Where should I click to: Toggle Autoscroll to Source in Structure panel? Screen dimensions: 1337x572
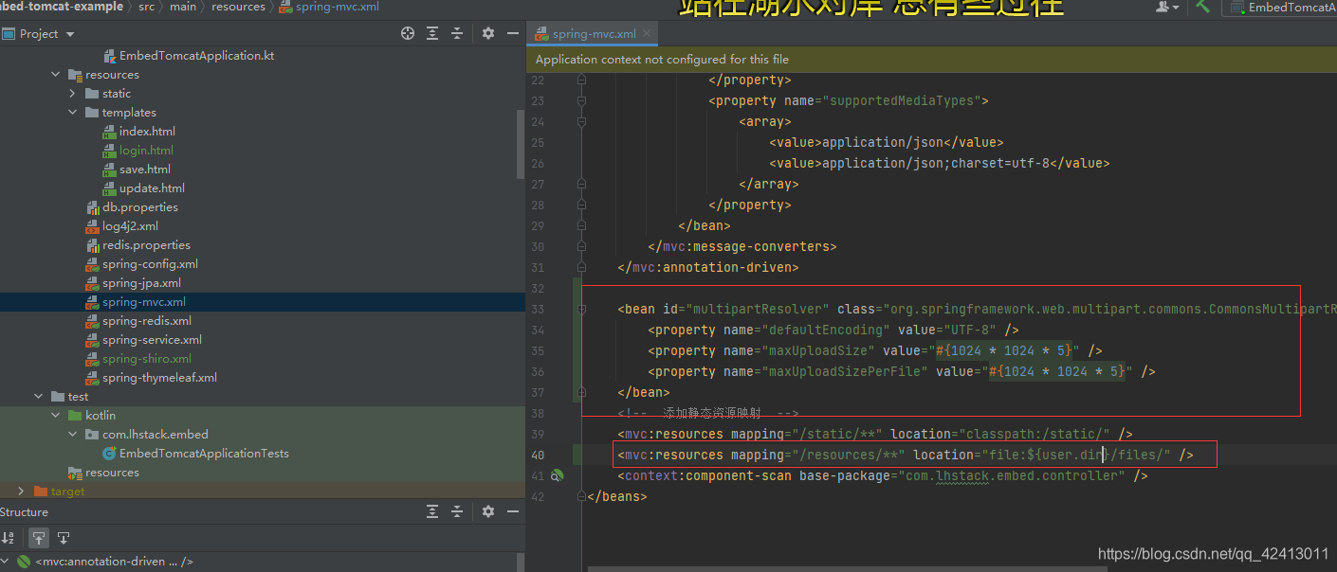(x=39, y=538)
